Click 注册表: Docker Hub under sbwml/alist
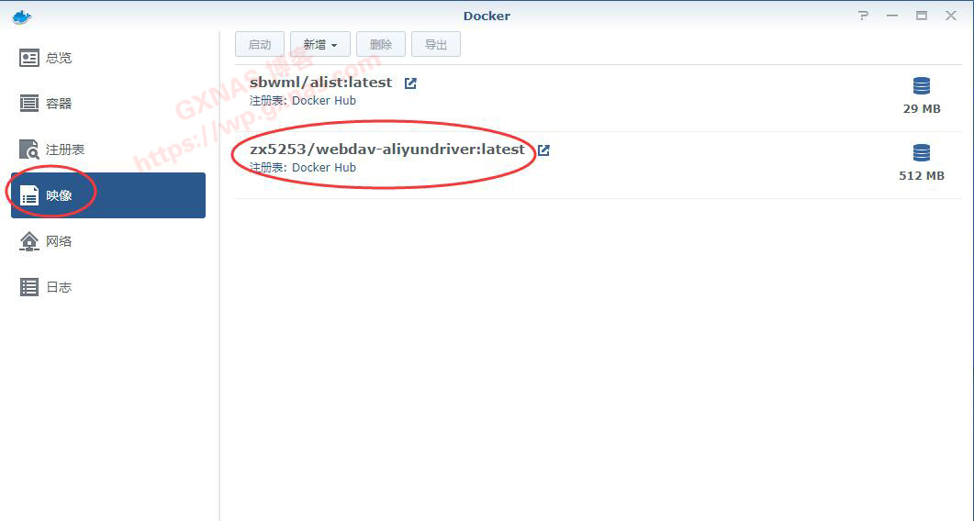Image resolution: width=974 pixels, height=521 pixels. click(303, 101)
